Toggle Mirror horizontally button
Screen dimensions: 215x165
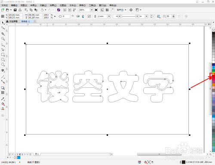pyautogui.click(x=78, y=16)
